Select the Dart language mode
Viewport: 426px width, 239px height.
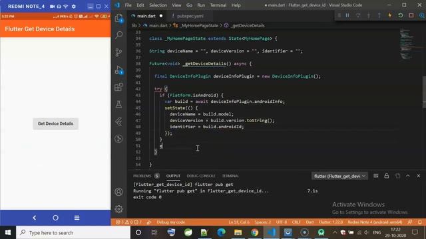310,222
